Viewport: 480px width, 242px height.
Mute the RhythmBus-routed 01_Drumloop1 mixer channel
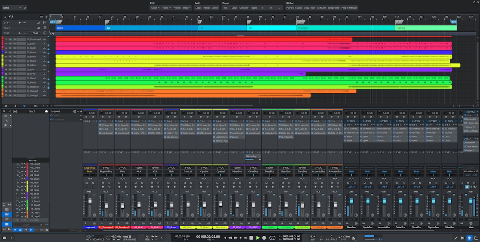pyautogui.click(x=103, y=183)
